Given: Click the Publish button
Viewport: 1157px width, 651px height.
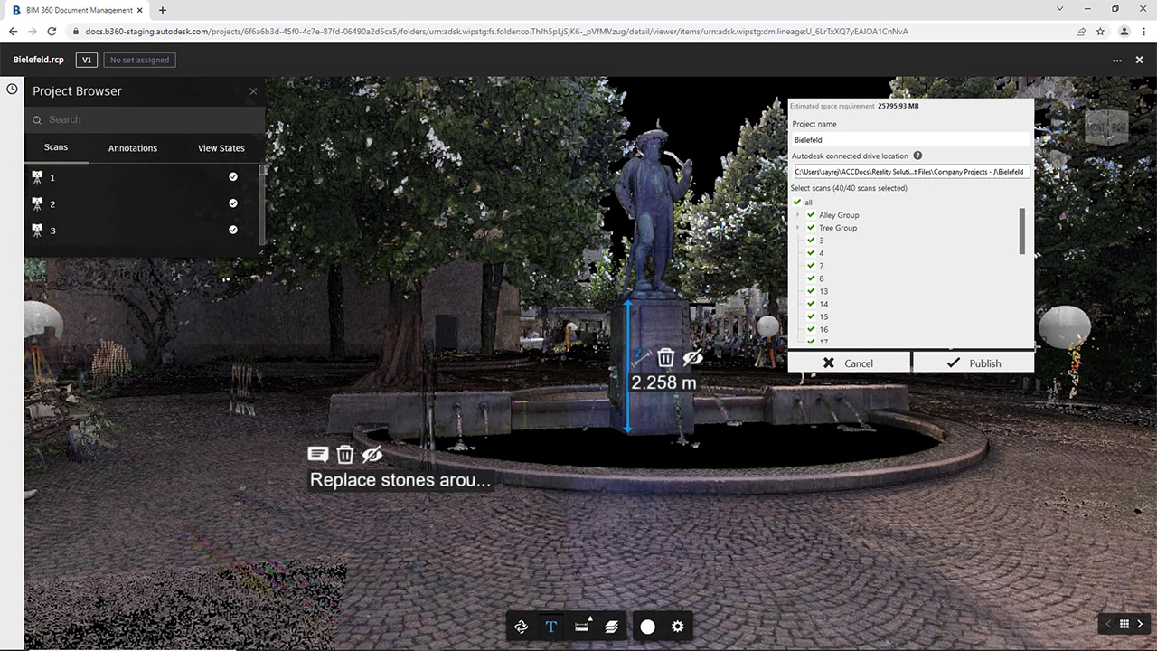Looking at the screenshot, I should click(x=973, y=363).
